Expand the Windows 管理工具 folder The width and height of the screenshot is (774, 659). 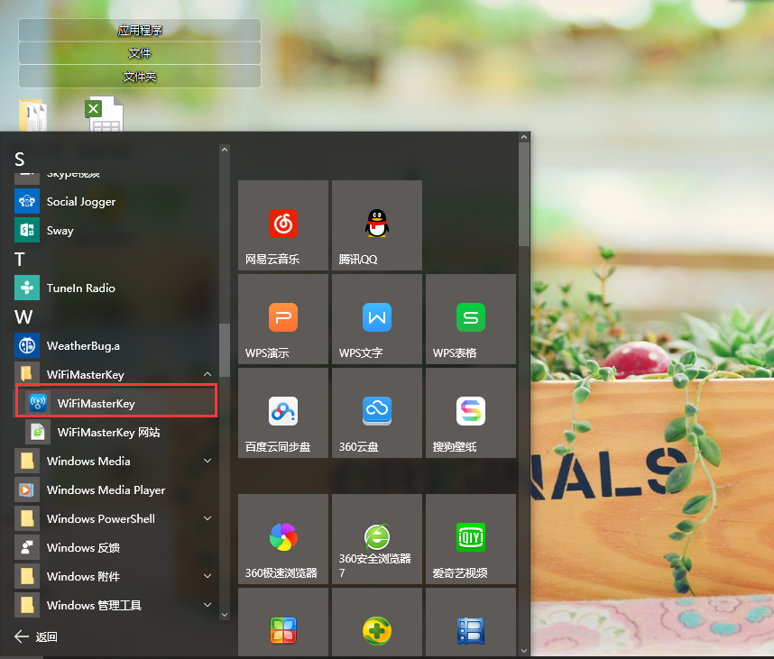click(x=207, y=605)
